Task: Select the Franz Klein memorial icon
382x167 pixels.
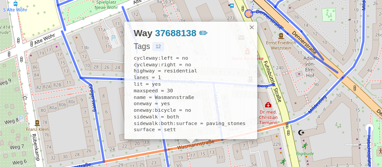Action: tap(37, 123)
